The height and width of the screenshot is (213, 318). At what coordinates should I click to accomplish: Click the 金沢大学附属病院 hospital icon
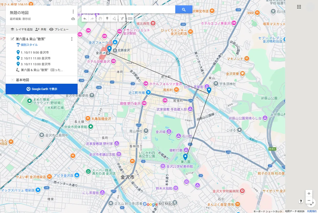[x=242, y=191]
